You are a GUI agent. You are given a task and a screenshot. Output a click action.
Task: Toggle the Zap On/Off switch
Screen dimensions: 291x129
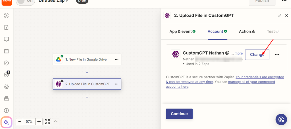point(25,2)
